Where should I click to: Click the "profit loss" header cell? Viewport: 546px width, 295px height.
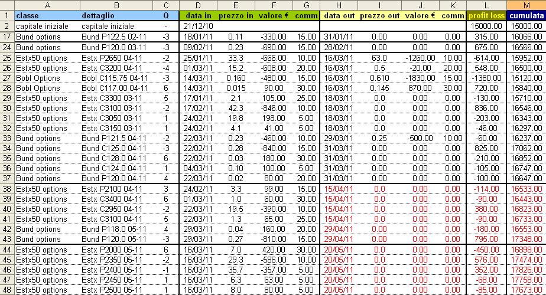coord(486,15)
